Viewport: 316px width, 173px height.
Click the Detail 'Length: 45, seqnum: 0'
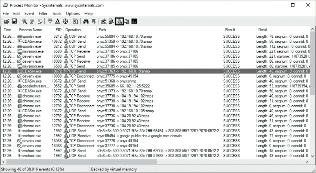[x=282, y=151]
